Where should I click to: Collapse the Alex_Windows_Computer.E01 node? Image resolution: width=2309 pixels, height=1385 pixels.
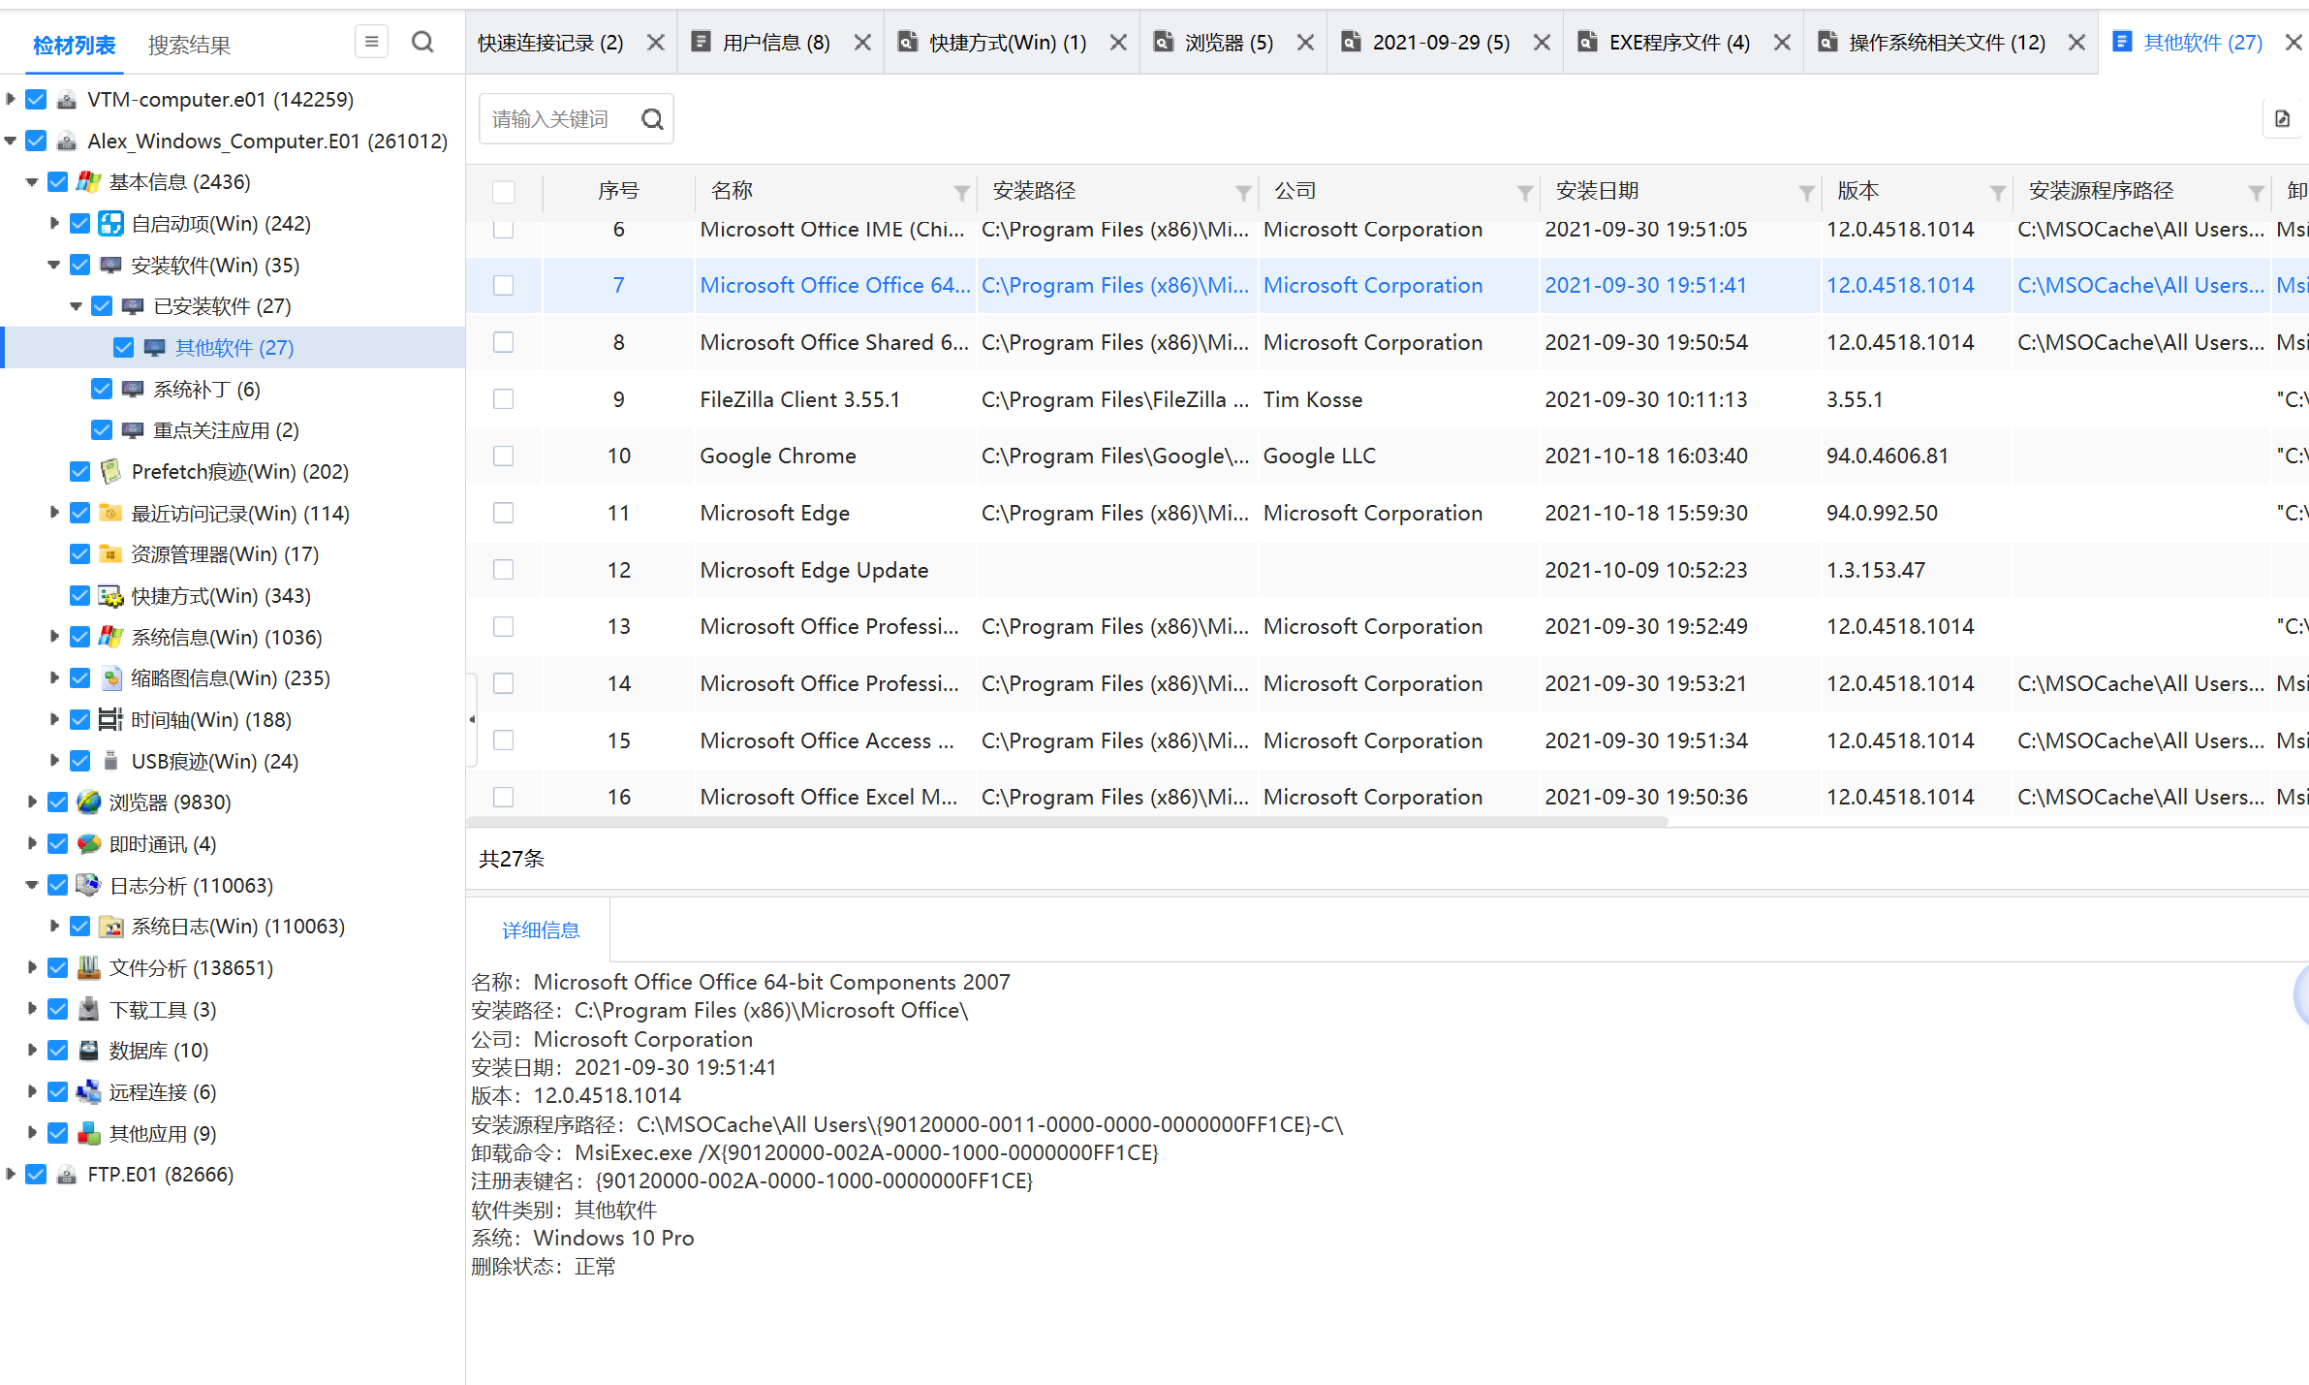[x=11, y=142]
